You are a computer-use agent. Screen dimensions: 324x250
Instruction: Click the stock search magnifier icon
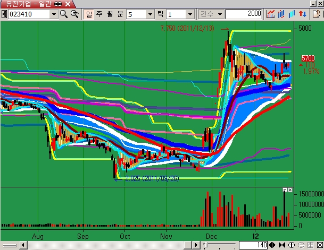coord(63,14)
